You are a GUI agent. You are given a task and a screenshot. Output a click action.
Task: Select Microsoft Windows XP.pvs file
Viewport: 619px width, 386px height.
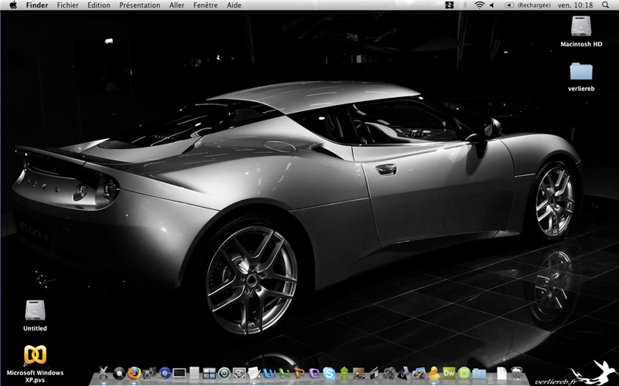click(35, 364)
